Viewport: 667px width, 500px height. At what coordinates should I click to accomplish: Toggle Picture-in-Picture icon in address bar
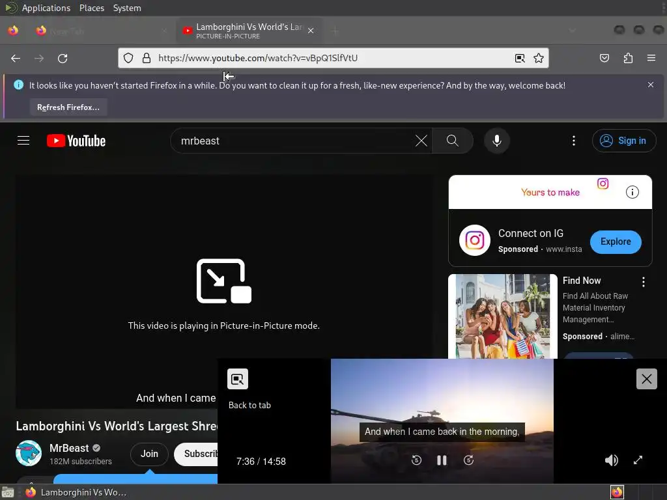tap(520, 58)
